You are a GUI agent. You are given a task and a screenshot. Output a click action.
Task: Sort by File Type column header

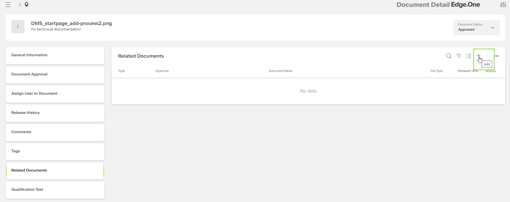coord(436,71)
